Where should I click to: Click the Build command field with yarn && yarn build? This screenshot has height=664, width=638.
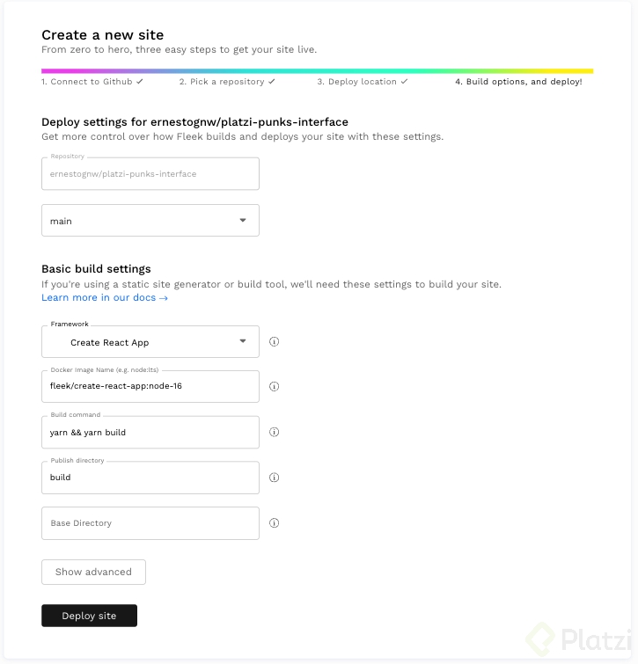click(x=150, y=433)
